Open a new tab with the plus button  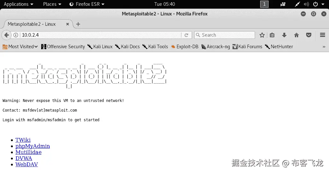coord(78,24)
